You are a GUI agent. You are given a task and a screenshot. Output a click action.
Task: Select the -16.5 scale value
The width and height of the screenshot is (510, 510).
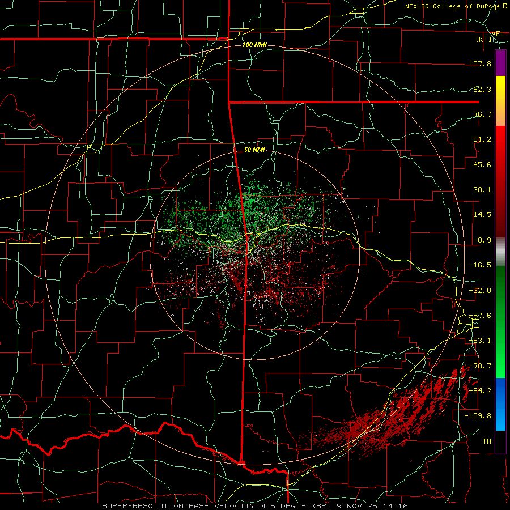[480, 265]
